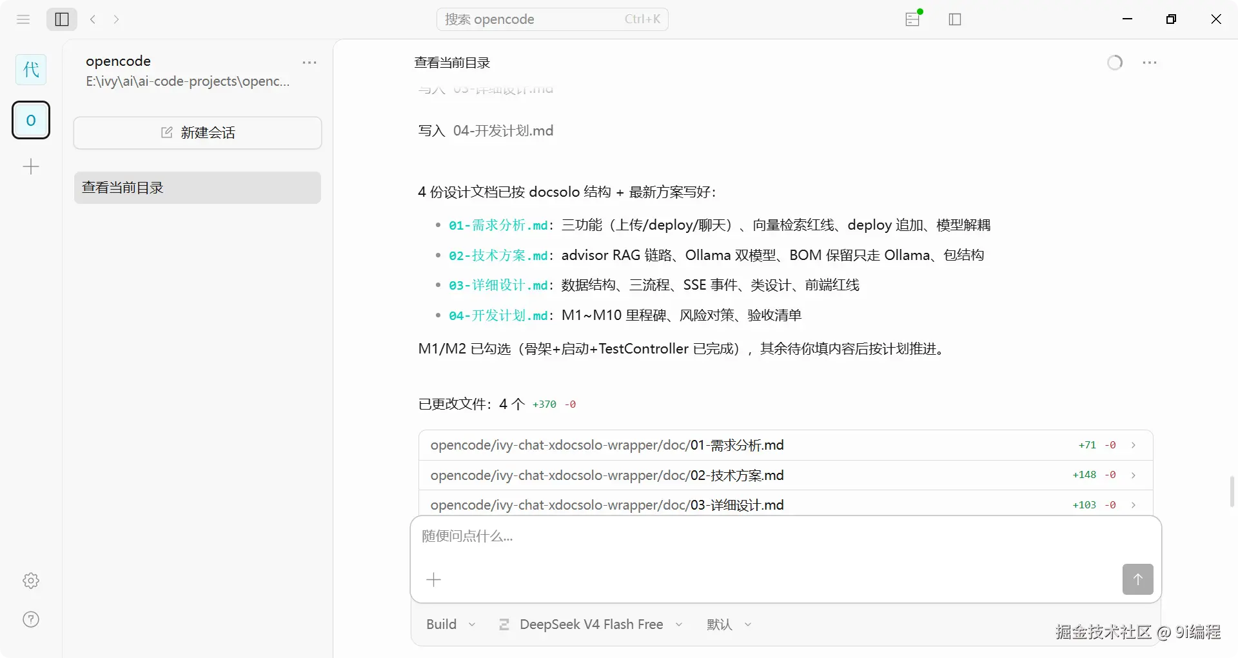
Task: Go back with the left arrow
Action: (x=93, y=19)
